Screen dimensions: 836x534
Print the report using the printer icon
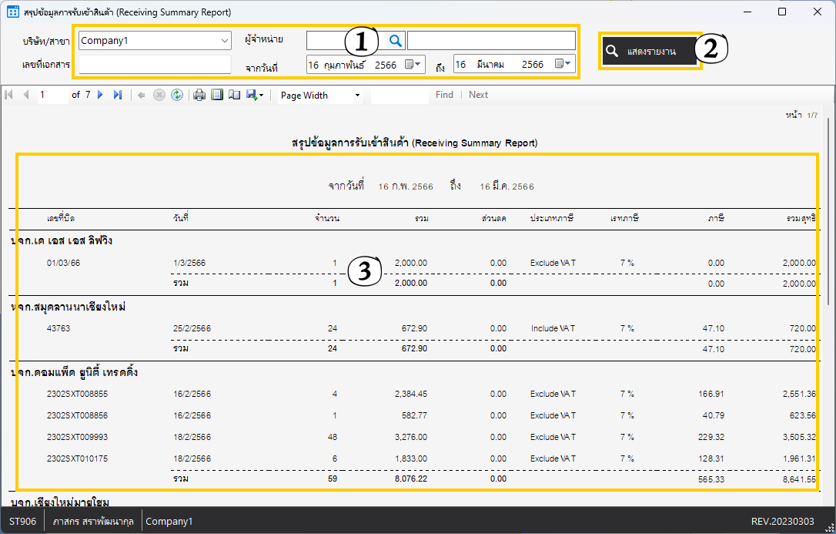pyautogui.click(x=199, y=95)
